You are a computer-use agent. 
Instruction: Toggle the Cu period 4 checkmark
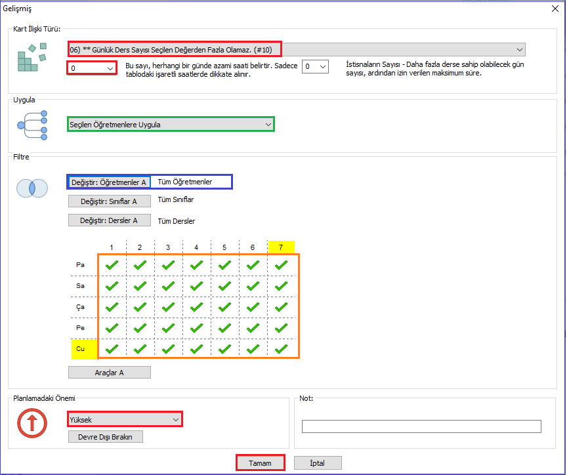click(196, 349)
